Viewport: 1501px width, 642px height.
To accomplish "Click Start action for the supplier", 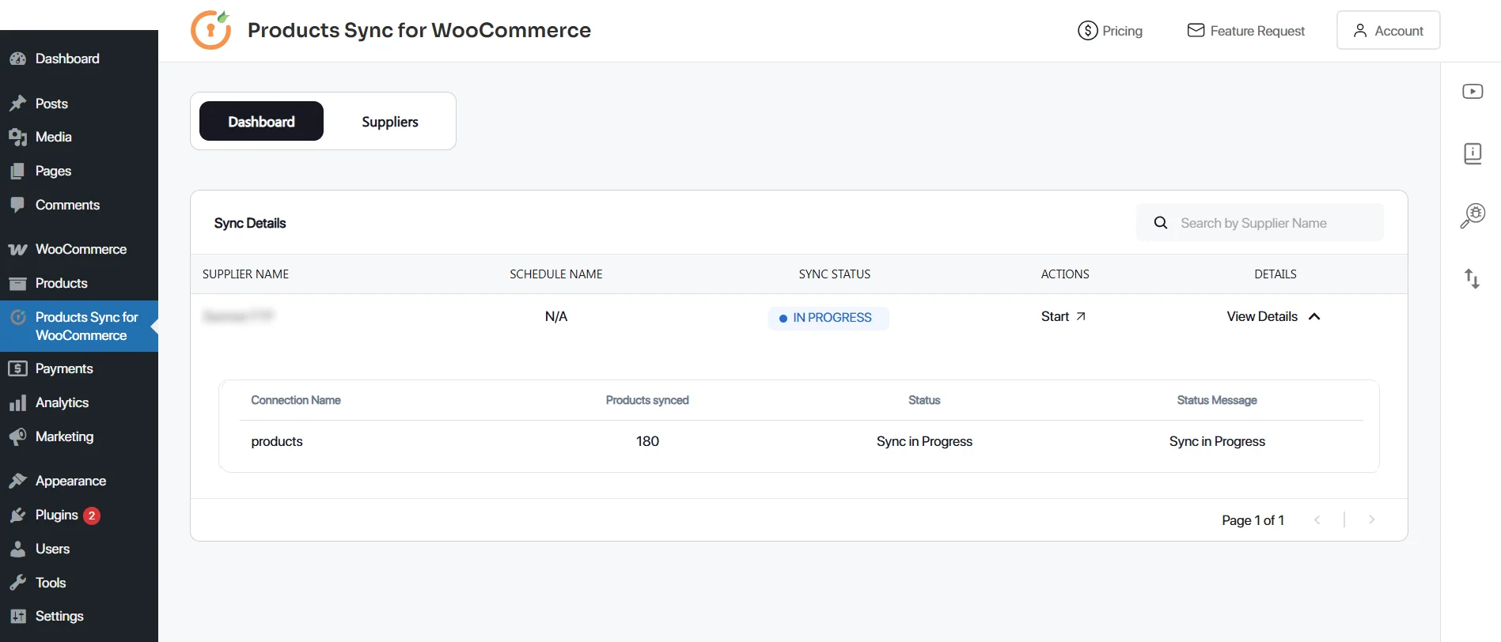I will 1063,316.
